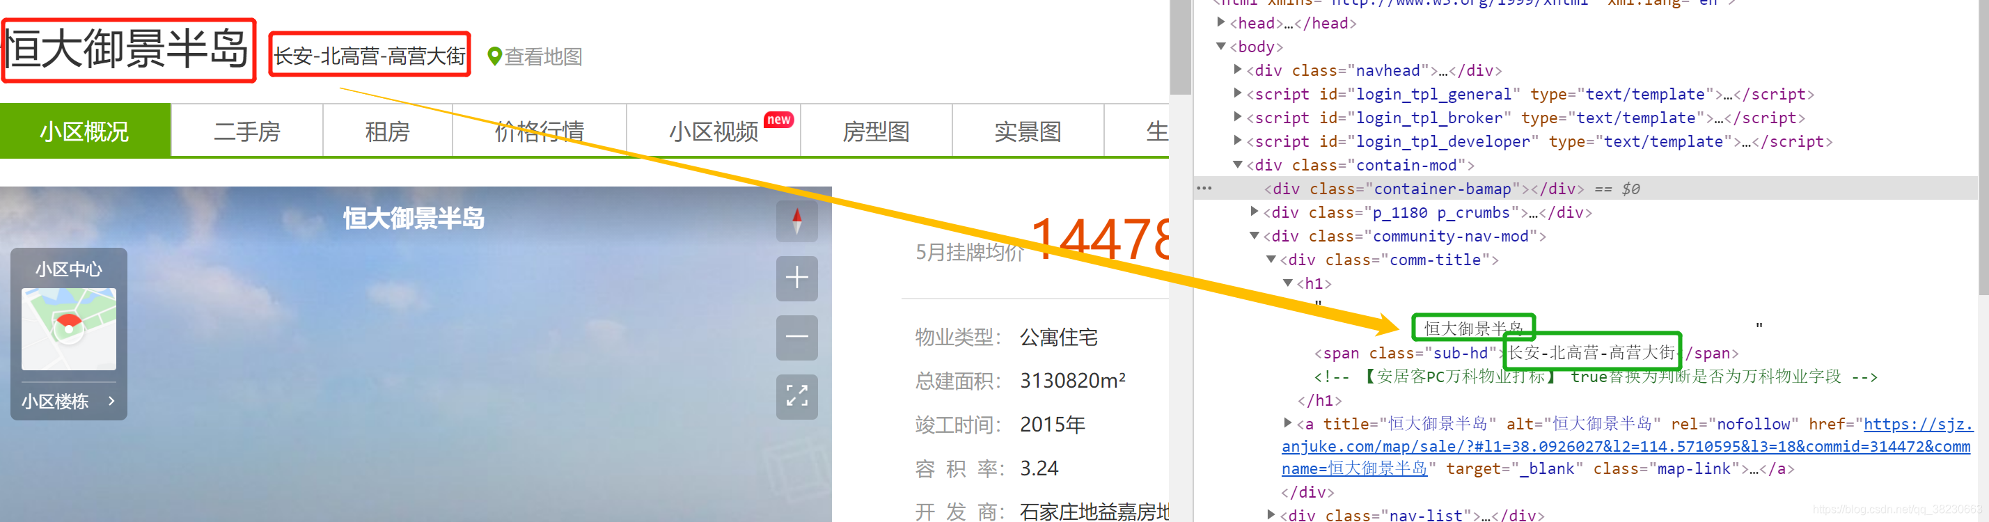Click the 3130820m² total area value
This screenshot has width=1989, height=522.
(x=1073, y=381)
